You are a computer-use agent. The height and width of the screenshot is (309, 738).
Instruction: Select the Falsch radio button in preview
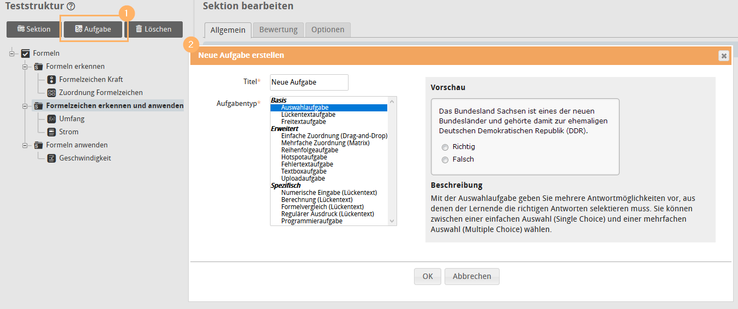point(445,160)
